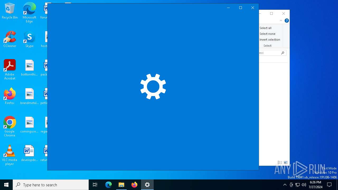Click the File Explorer Help icon
Screen dimensions: 338x190
pos(287,21)
